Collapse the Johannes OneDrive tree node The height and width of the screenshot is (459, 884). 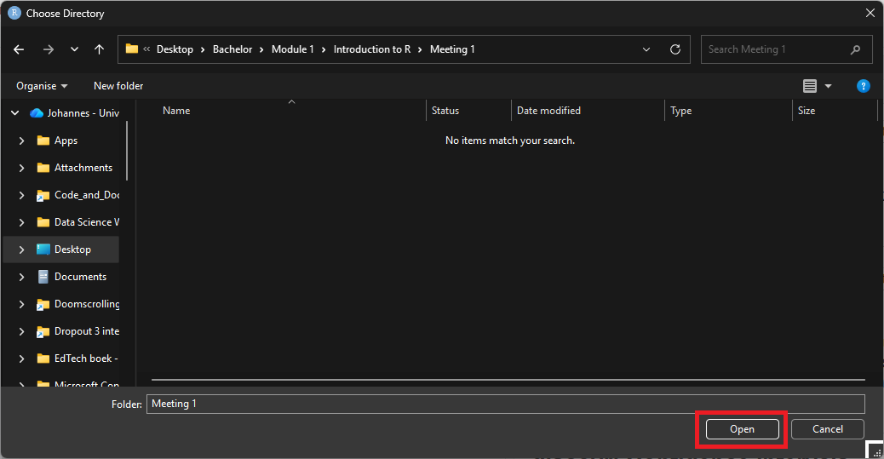click(x=14, y=113)
